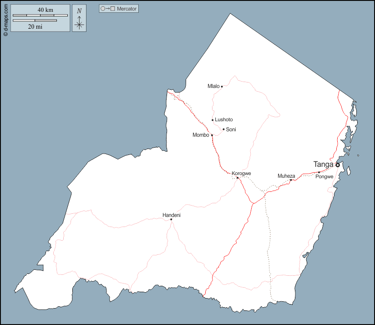This screenshot has width=375, height=325.
Task: Click the Soni town label
Action: click(x=231, y=129)
